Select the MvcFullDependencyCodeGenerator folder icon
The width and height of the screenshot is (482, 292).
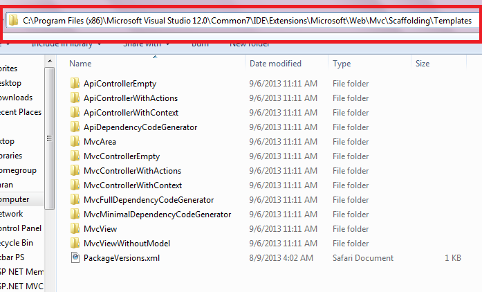(75, 199)
